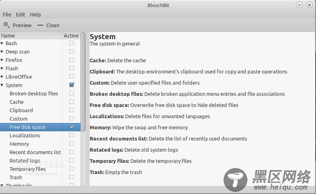The image size is (316, 194).
Task: Expand the LibreOffice tree arrow
Action: tap(2, 77)
